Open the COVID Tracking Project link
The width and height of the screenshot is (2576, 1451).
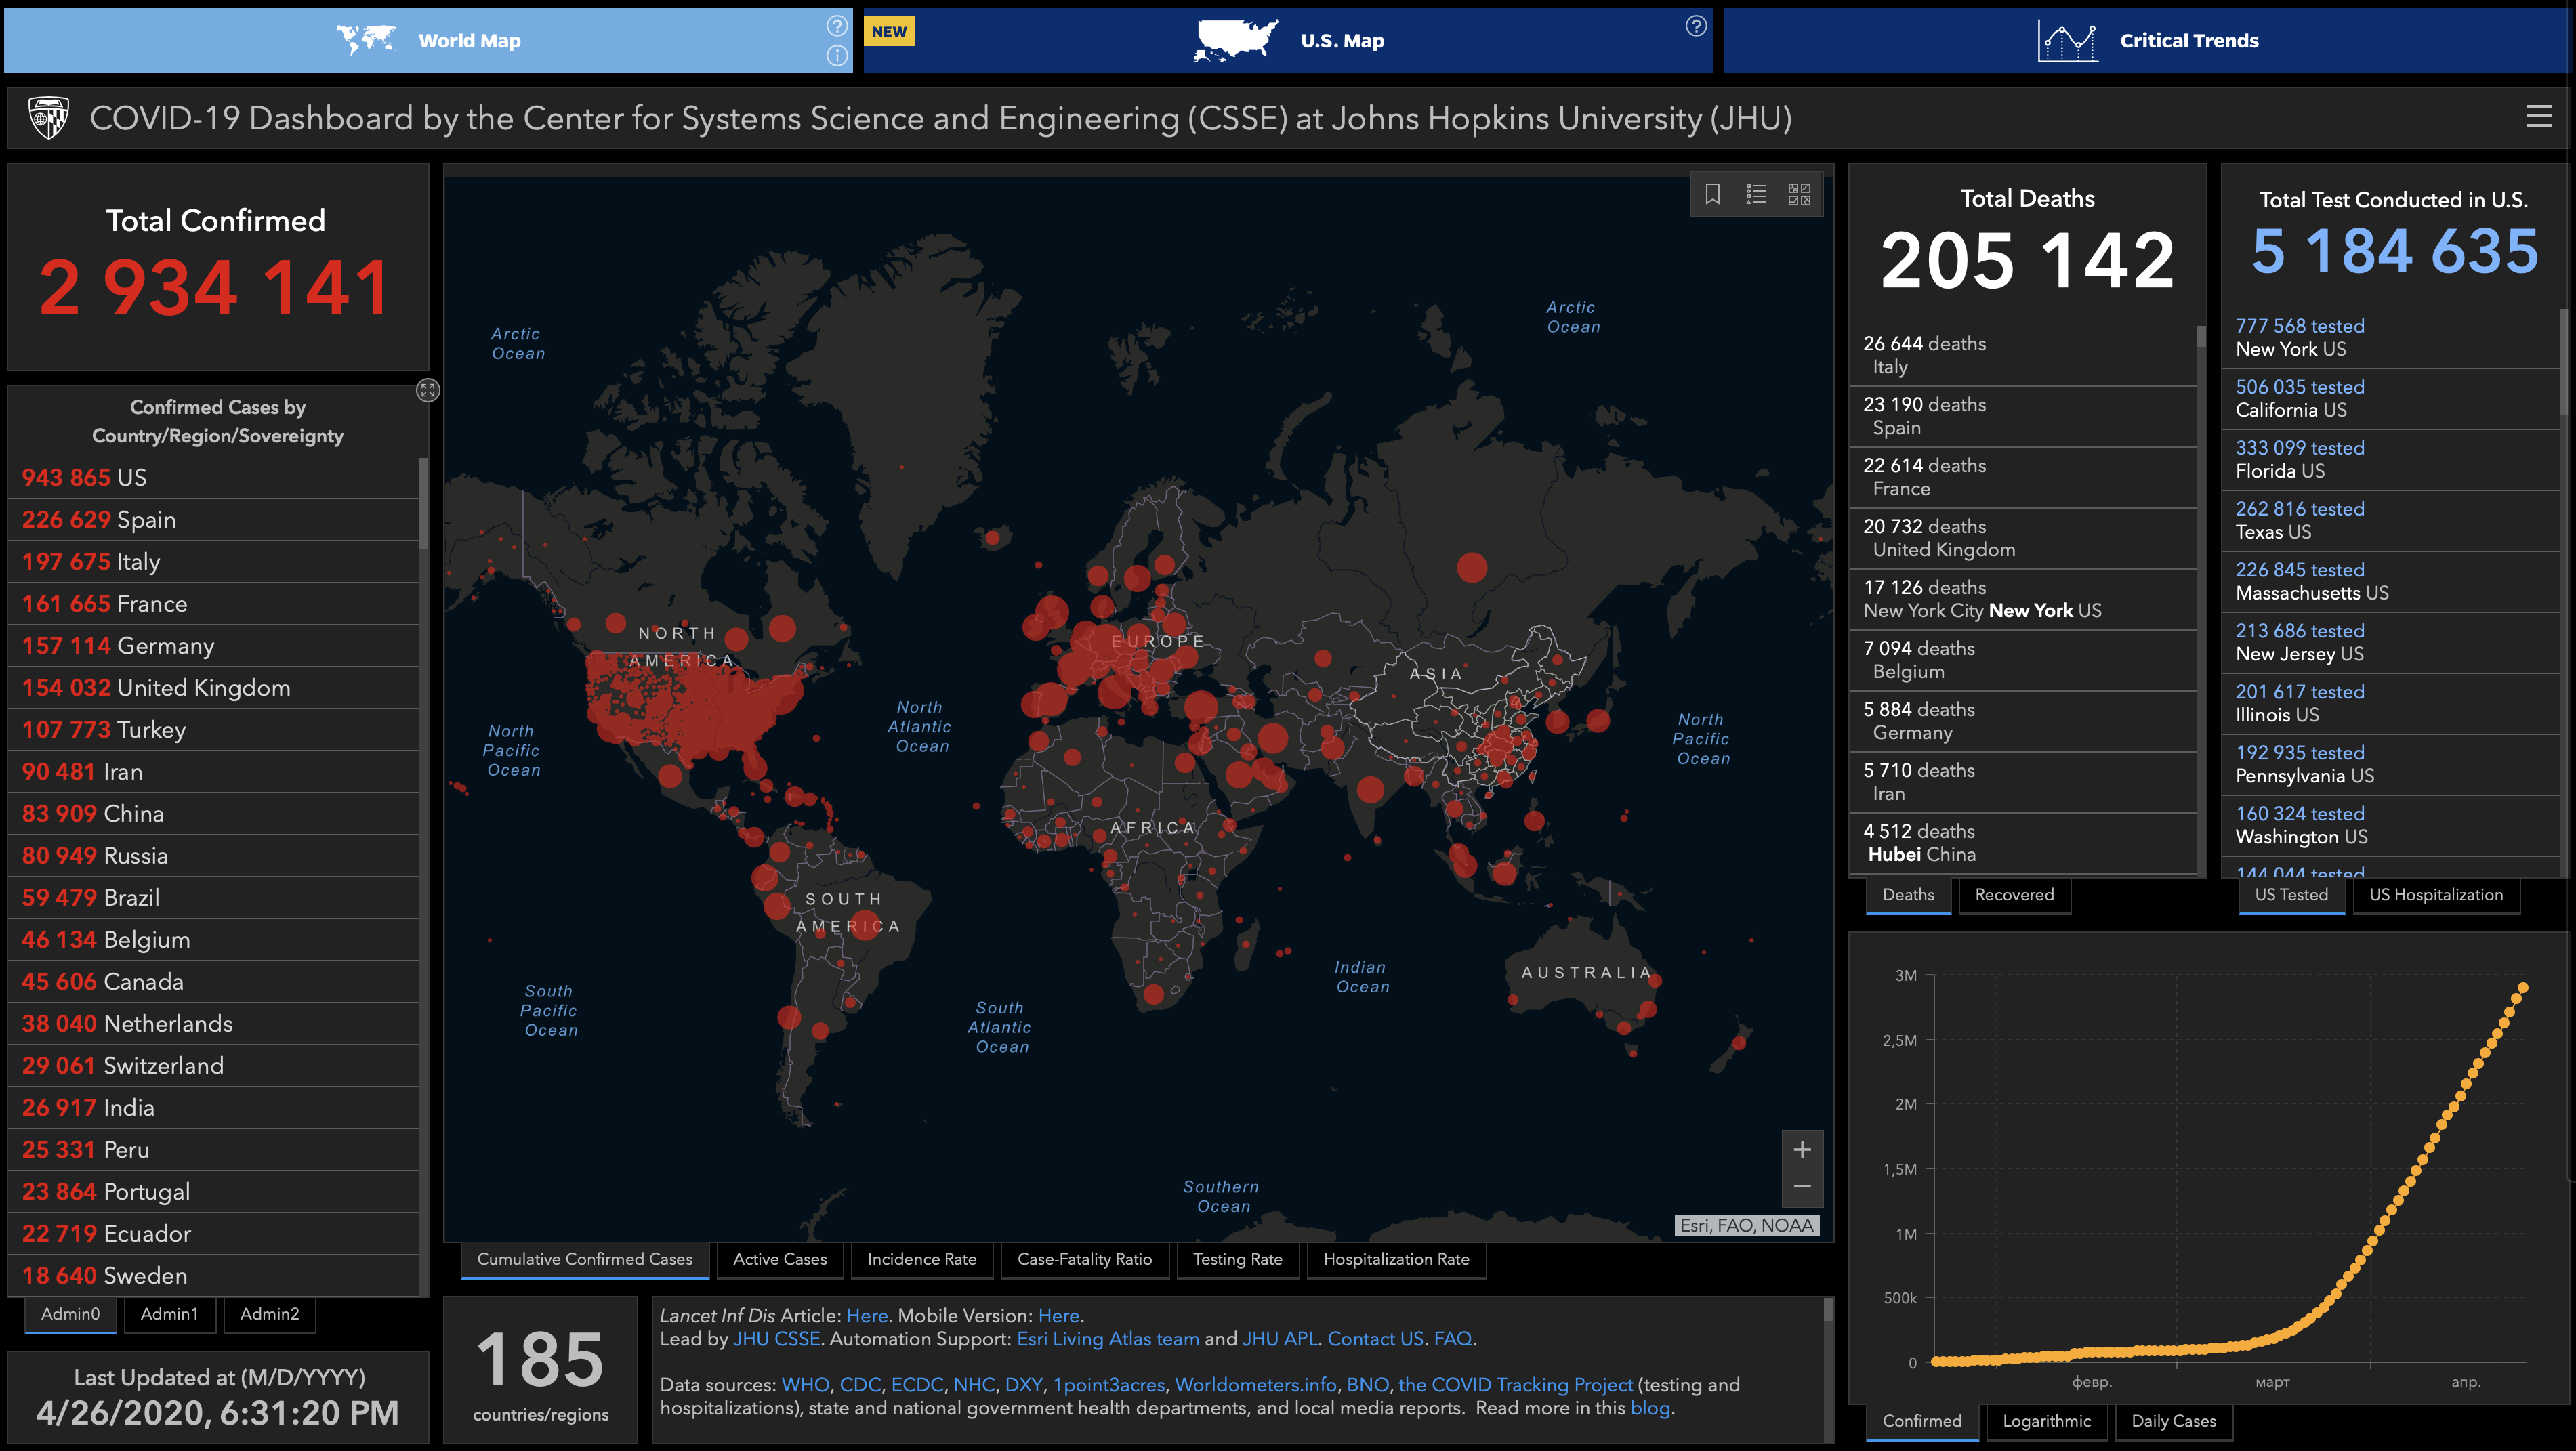tap(1515, 1385)
